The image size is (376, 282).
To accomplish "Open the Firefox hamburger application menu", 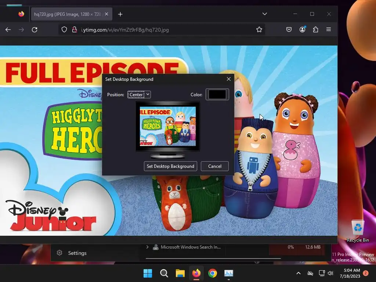I will [329, 29].
